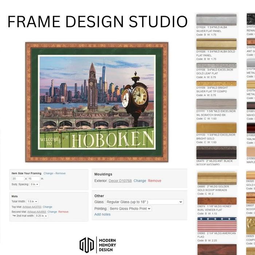Open the Second Mat Artique AA4865 link

tap(37, 212)
